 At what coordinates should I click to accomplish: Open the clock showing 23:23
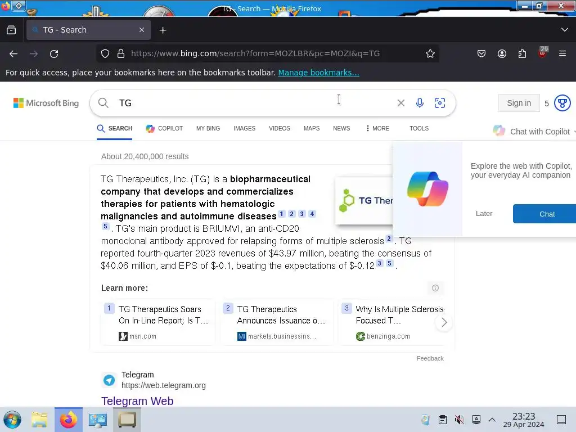(x=524, y=420)
